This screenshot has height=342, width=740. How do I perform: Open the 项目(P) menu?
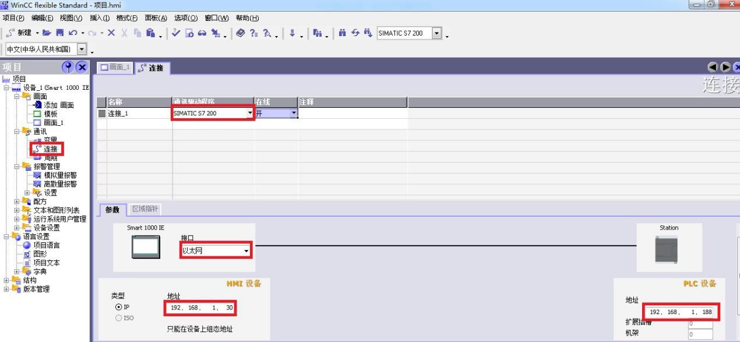click(14, 18)
